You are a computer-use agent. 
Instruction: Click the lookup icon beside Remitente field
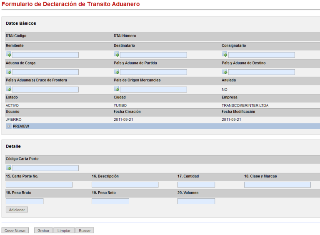(8, 55)
